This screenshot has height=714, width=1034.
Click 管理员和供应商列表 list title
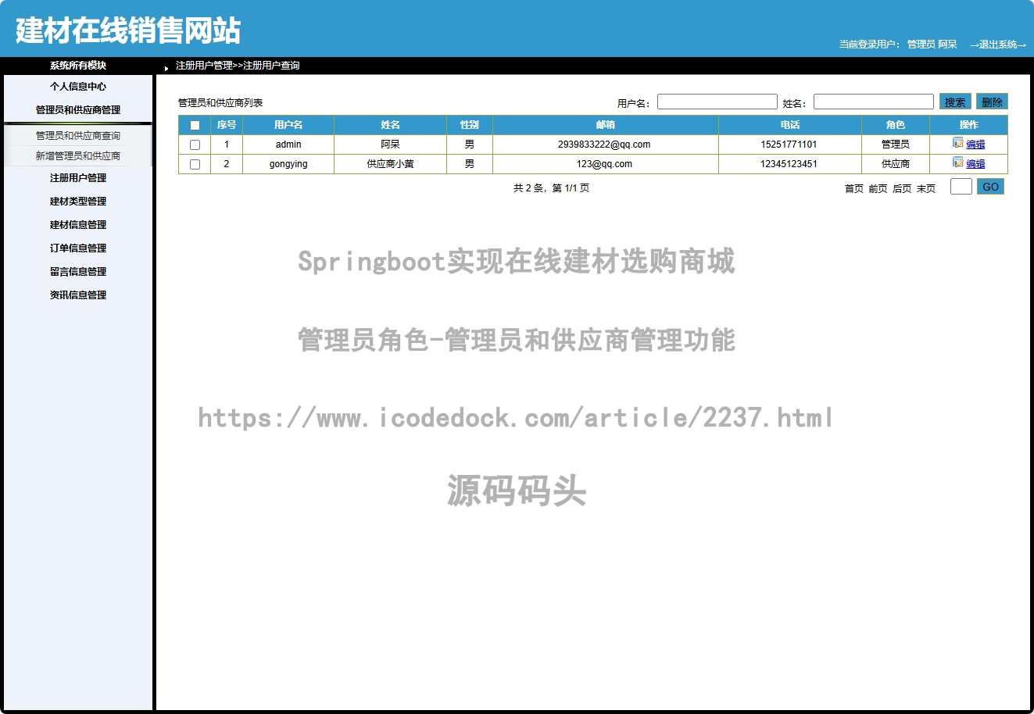(x=220, y=103)
